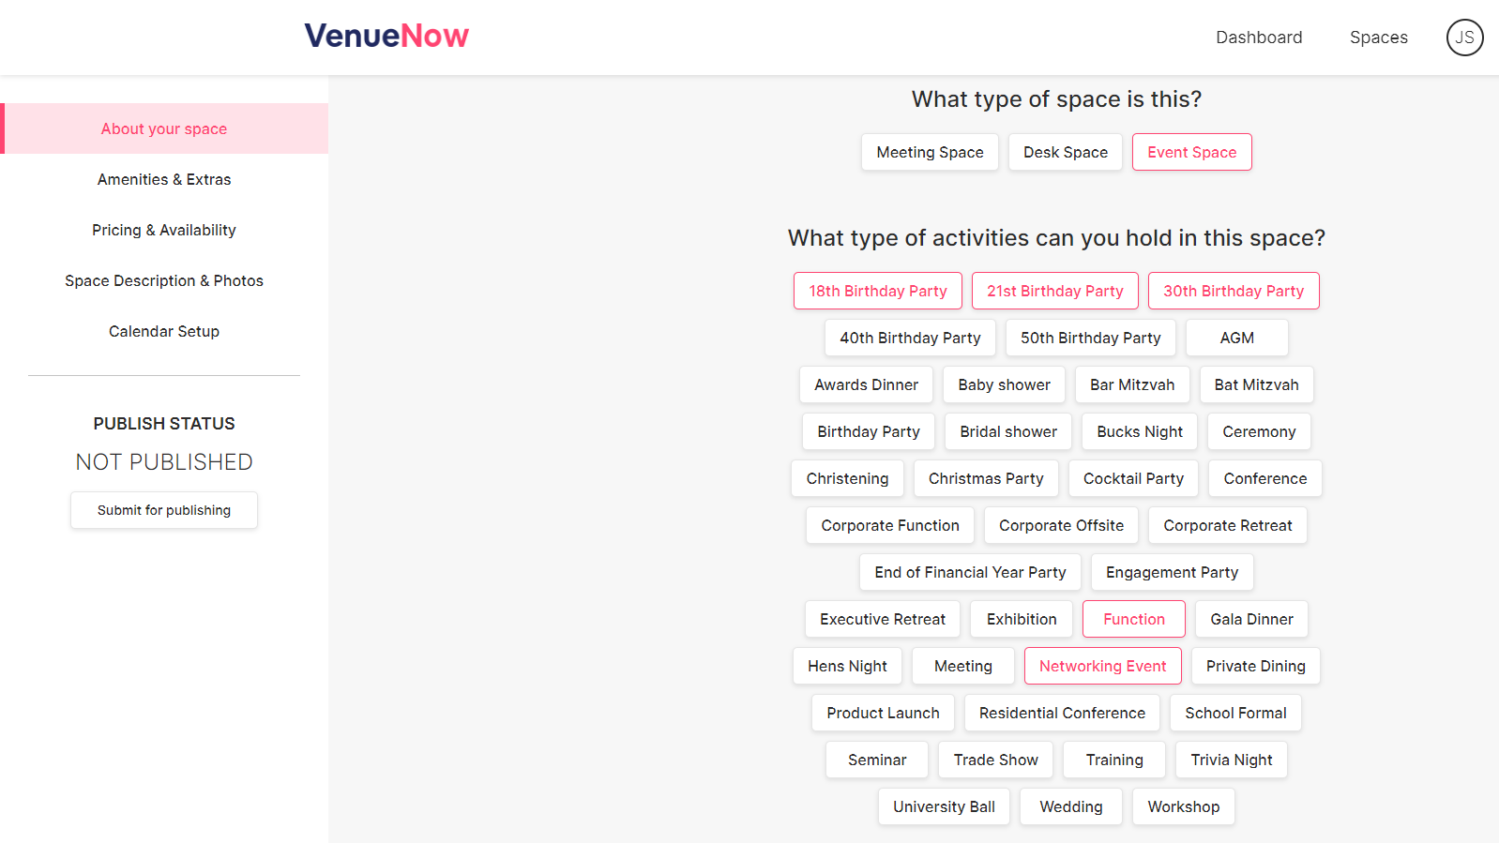This screenshot has width=1499, height=843.
Task: Select the Meeting activity chip
Action: click(963, 666)
